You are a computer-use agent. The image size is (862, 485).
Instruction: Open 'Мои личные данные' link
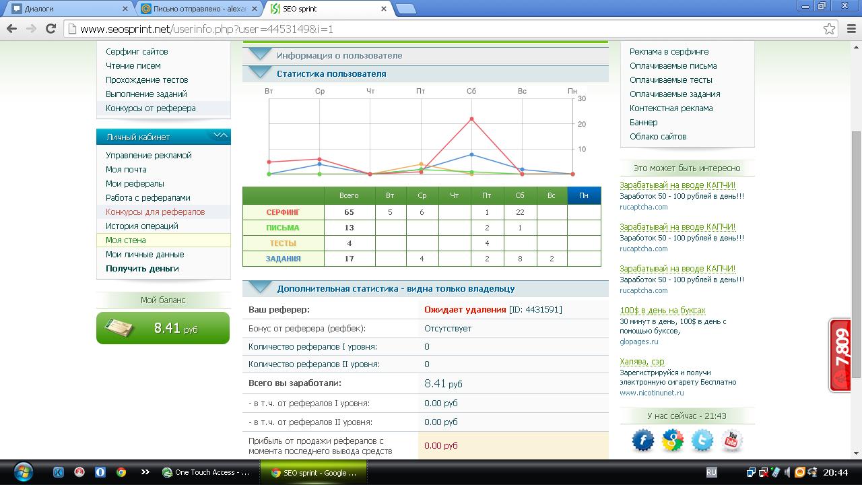pos(145,254)
